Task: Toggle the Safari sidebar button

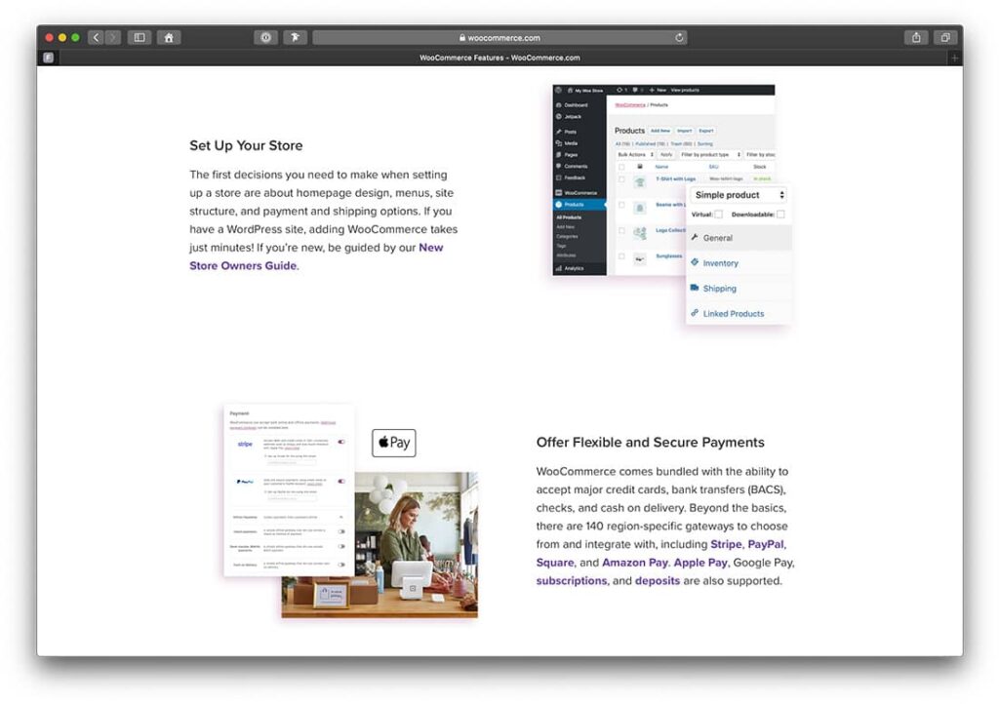Action: tap(140, 38)
